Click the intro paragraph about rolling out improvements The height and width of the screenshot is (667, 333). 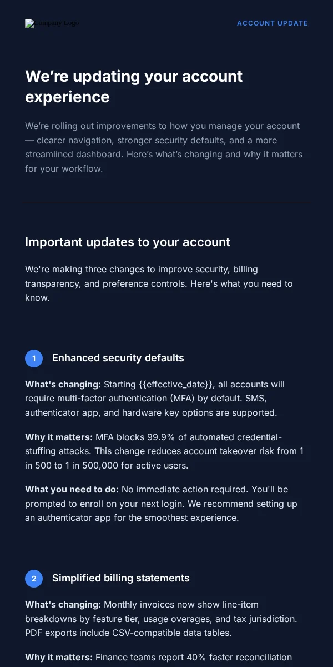coord(164,147)
